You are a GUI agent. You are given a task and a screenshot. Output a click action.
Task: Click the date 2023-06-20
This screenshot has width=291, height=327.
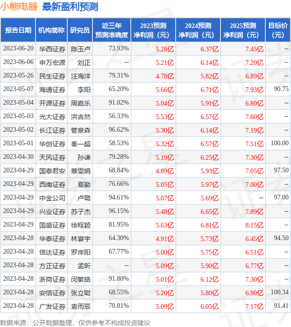18,49
